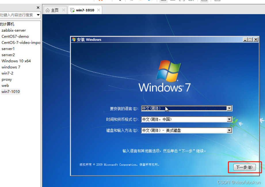Select Windows 10 x64 in the library

pyautogui.click(x=16, y=61)
